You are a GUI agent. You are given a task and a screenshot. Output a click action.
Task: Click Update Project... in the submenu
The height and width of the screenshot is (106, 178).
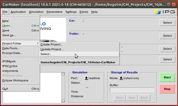click(80, 49)
